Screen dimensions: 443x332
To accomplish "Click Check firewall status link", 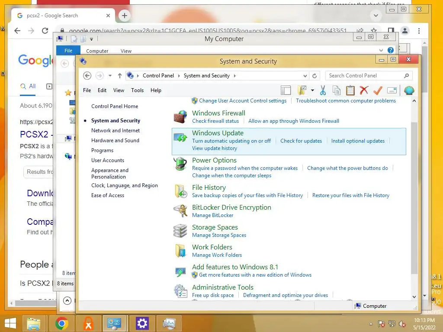I will (x=215, y=121).
